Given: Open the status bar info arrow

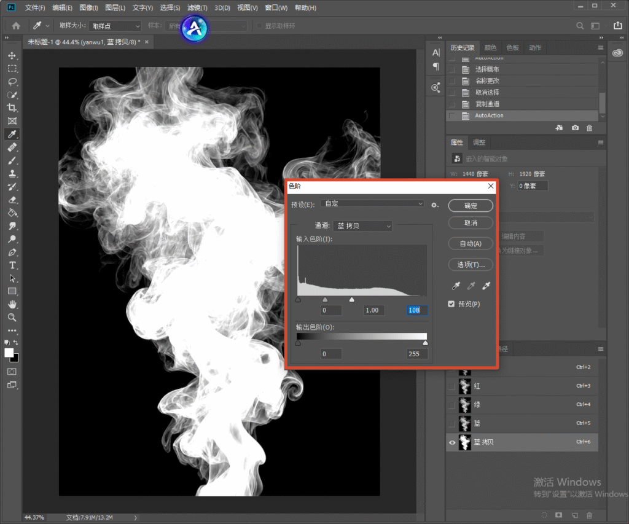Looking at the screenshot, I should pyautogui.click(x=136, y=518).
